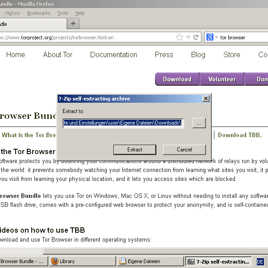Click the purple Download button
This screenshot has height=268, width=268.
pyautogui.click(x=177, y=79)
